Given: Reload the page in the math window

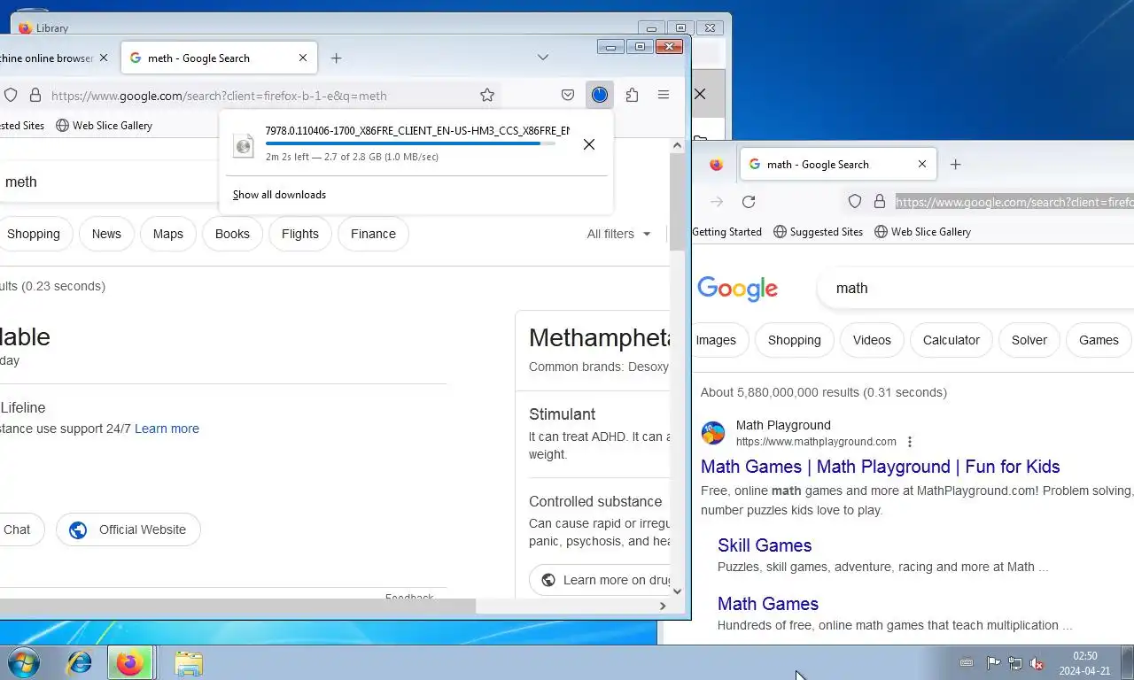Looking at the screenshot, I should point(749,202).
